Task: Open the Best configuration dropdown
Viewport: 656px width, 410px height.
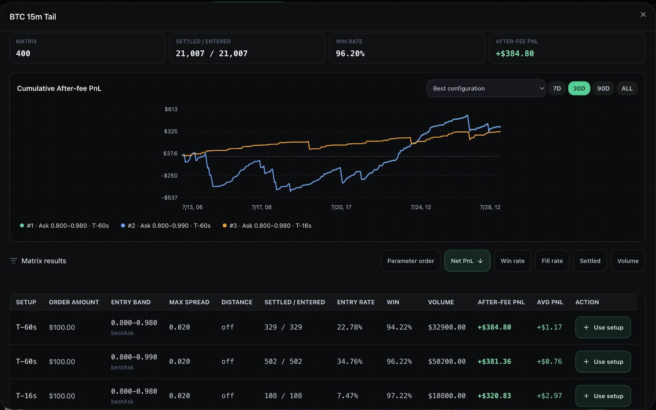Action: click(x=486, y=88)
